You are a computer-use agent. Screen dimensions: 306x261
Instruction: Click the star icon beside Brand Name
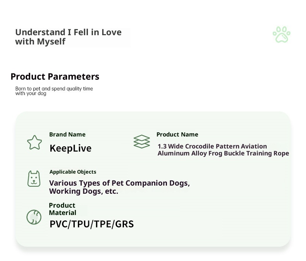34,143
